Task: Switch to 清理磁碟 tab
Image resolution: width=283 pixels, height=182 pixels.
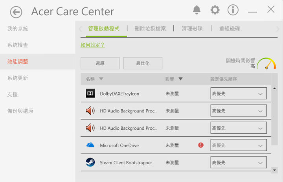Action: click(x=192, y=29)
